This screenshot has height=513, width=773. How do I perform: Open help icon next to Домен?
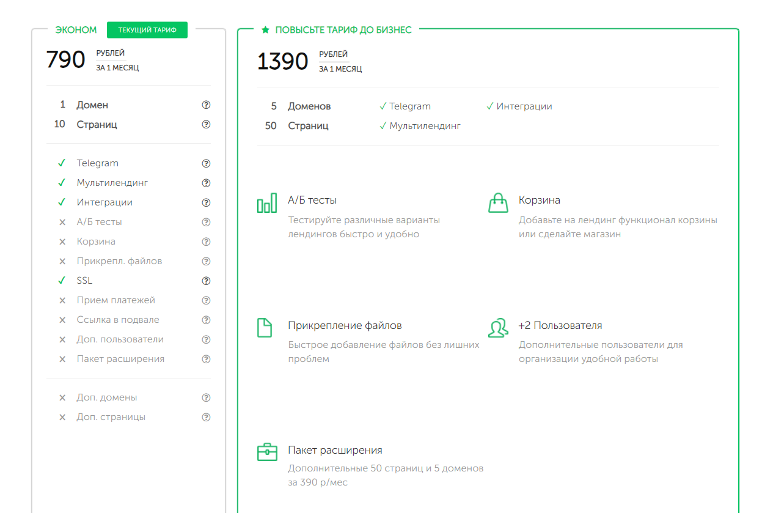206,105
